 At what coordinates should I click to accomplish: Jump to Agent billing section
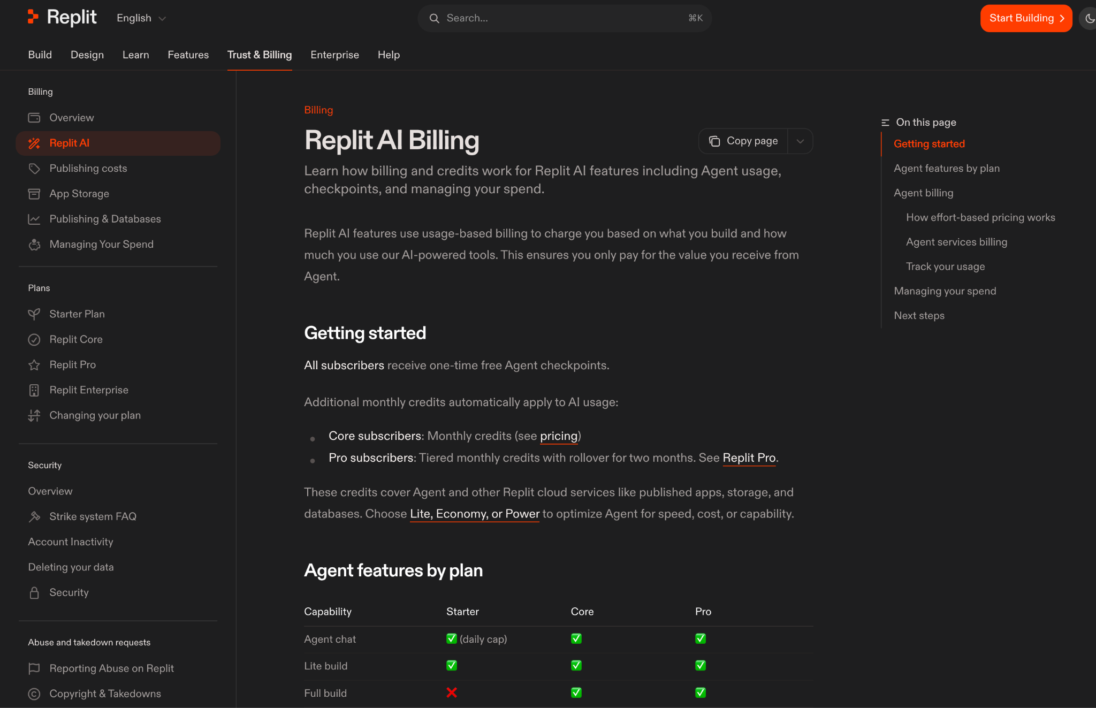tap(923, 193)
